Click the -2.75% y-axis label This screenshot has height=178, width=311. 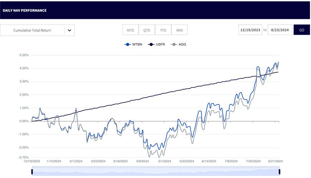24,157
